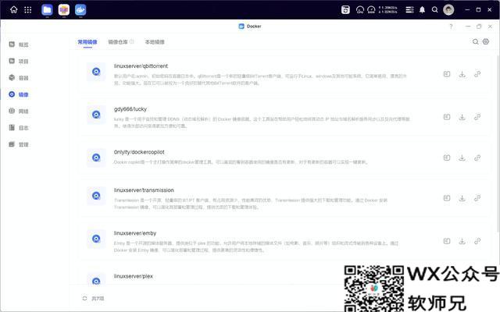
Task: Go to desktop home icon in top bar
Action: coord(14,10)
